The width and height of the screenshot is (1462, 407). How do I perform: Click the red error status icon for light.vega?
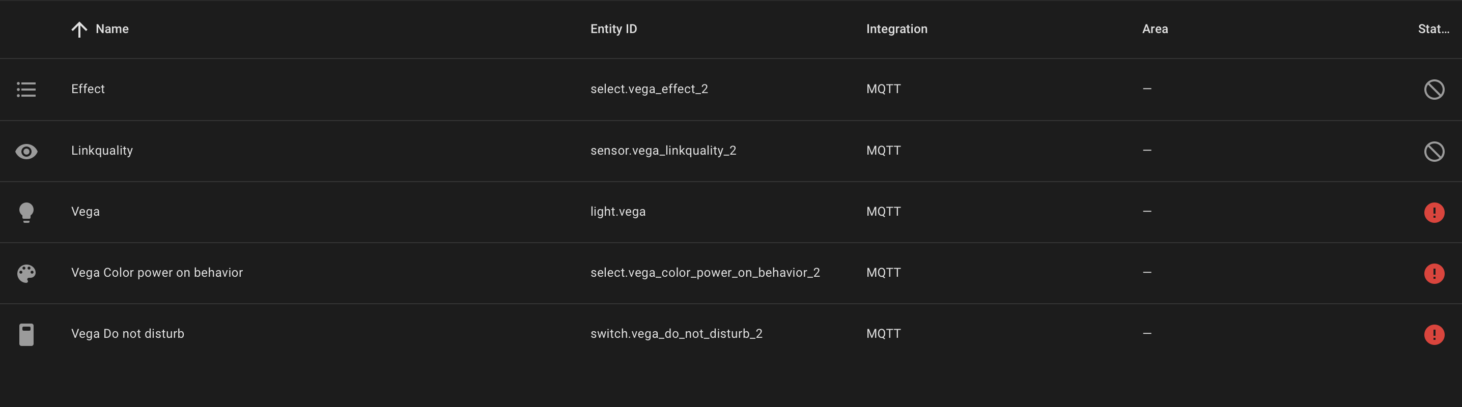[1433, 213]
